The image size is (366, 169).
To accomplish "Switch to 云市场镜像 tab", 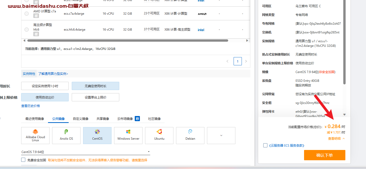I will click(x=125, y=119).
